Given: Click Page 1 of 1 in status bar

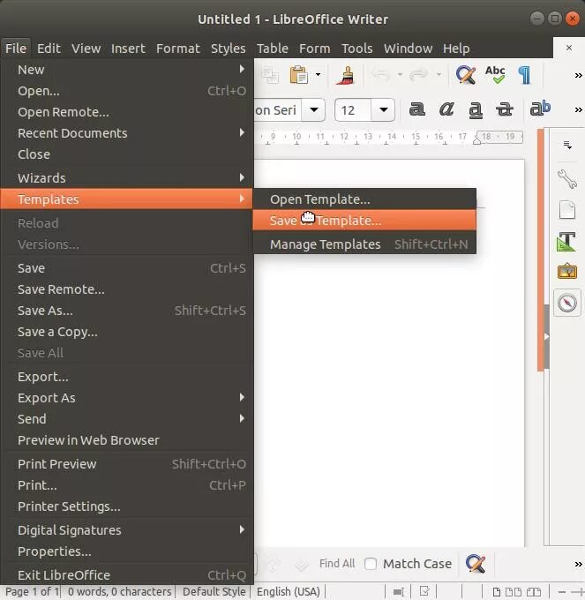Looking at the screenshot, I should (32, 591).
